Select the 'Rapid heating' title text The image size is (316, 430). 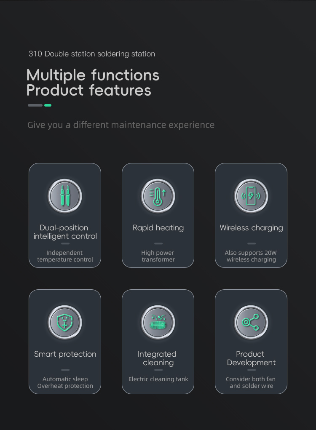[x=158, y=228]
